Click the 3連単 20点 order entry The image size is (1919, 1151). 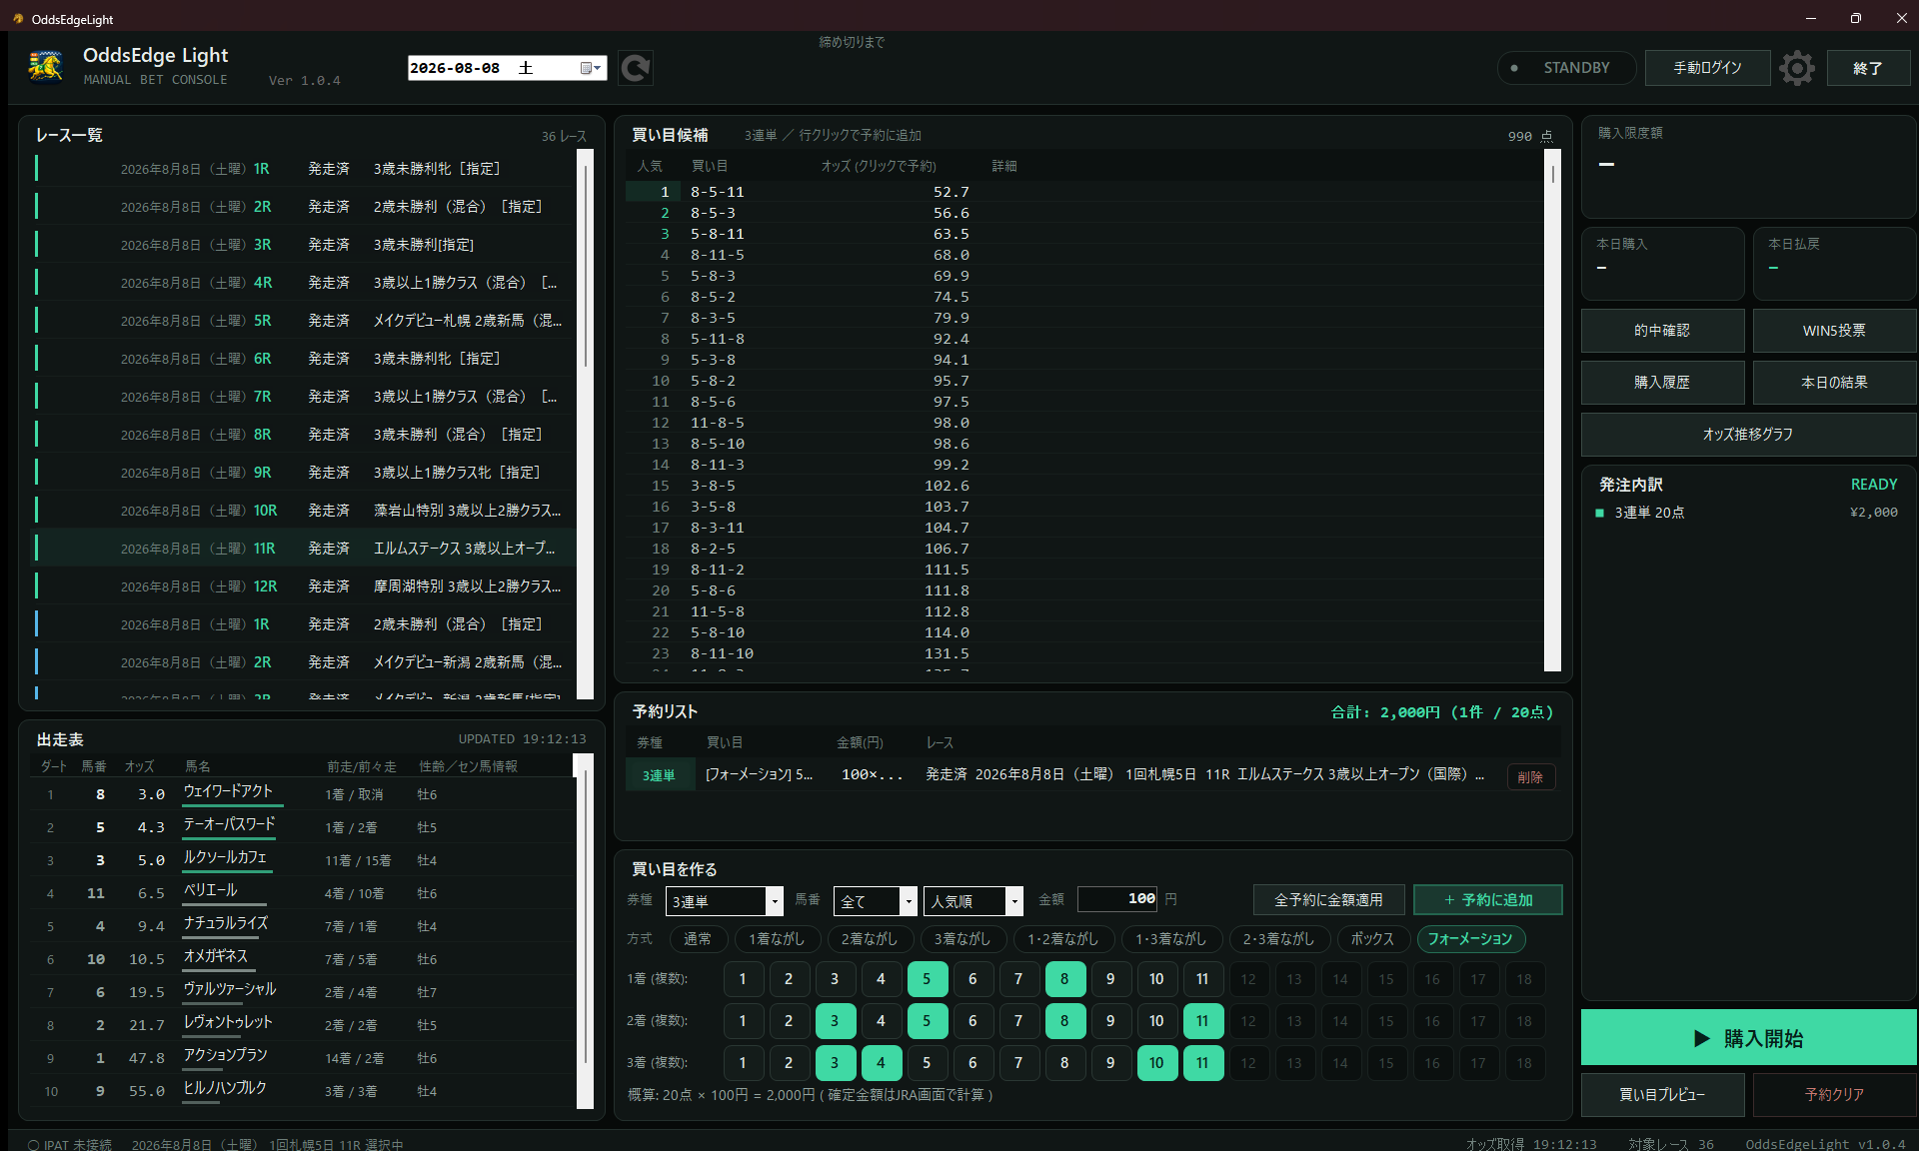click(1746, 513)
